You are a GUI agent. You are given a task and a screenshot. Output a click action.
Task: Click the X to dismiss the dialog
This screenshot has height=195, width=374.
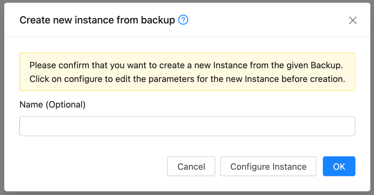(353, 20)
